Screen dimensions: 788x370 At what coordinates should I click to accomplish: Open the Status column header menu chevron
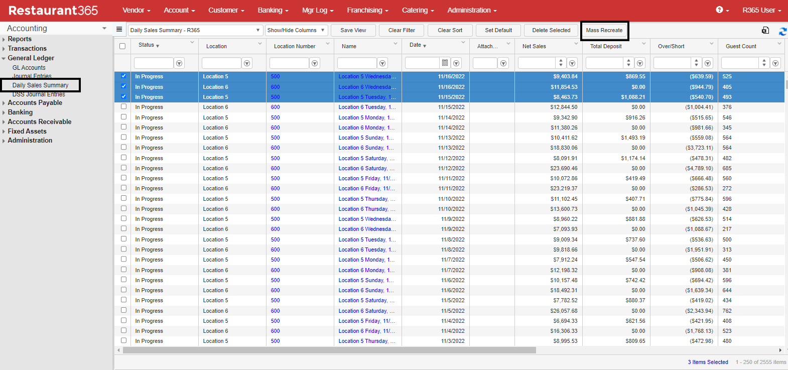click(x=192, y=43)
